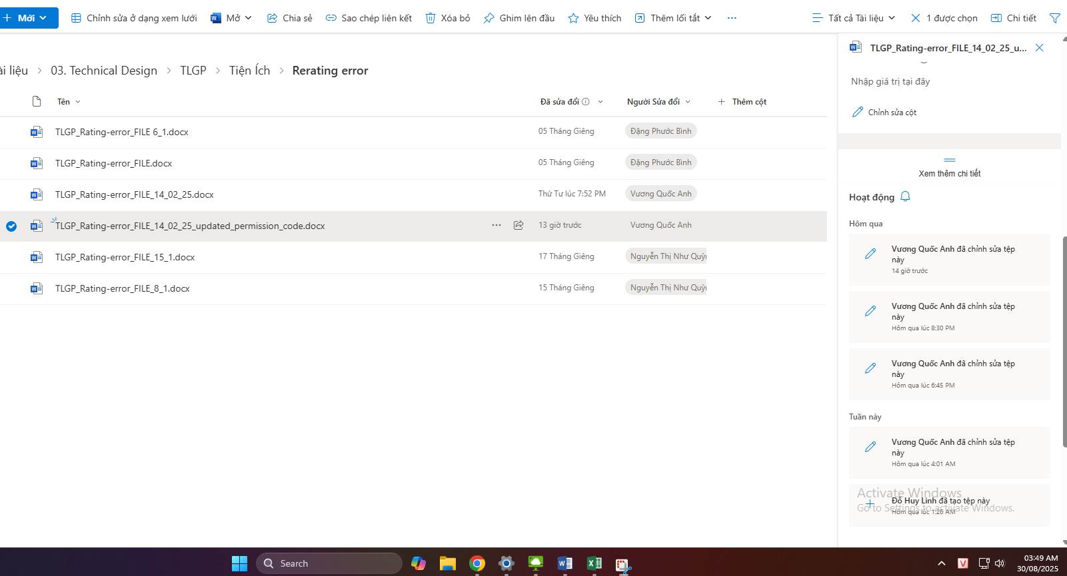Viewport: 1067px width, 576px height.
Task: Click the Hoạt động notification bell icon
Action: pos(905,197)
